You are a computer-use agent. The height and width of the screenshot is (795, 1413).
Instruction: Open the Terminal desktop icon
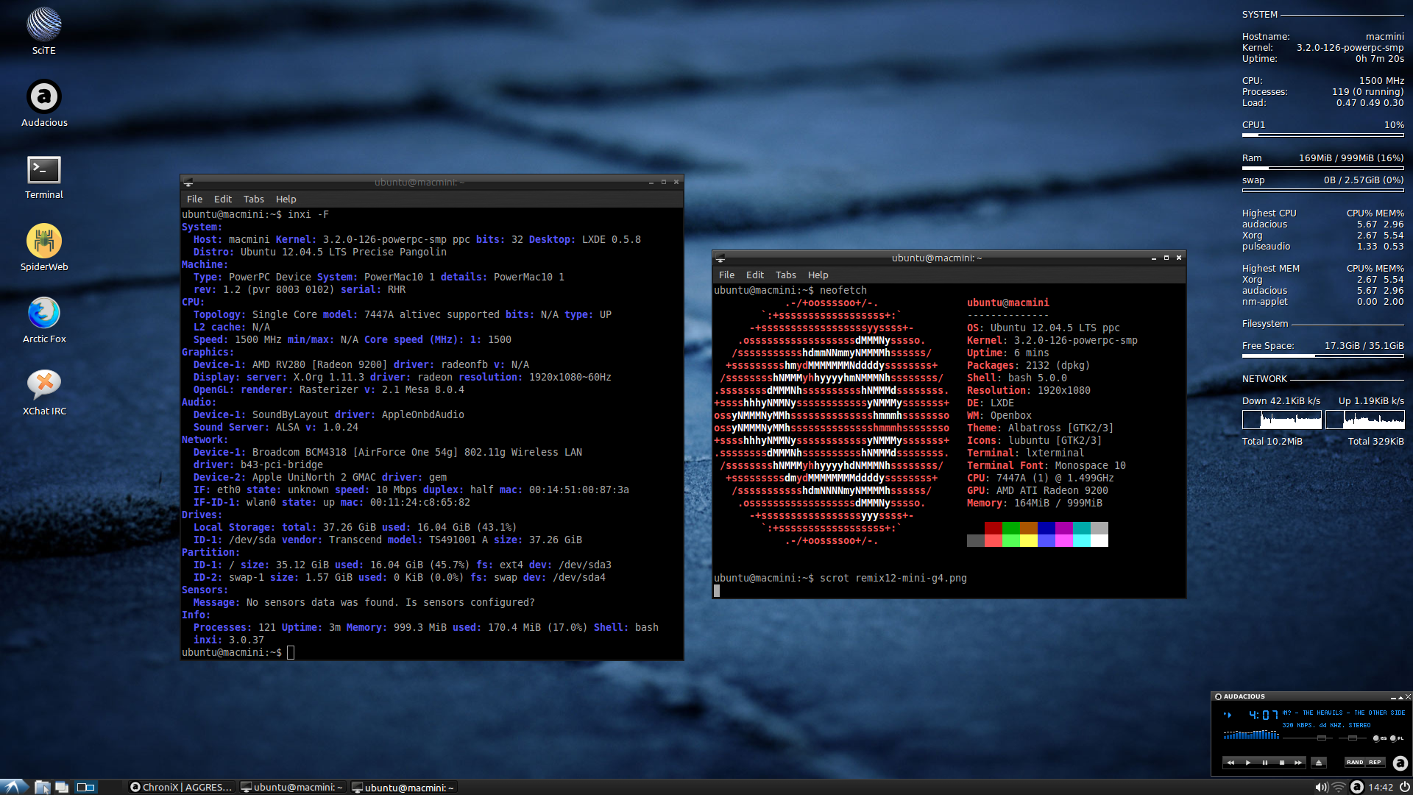click(44, 177)
